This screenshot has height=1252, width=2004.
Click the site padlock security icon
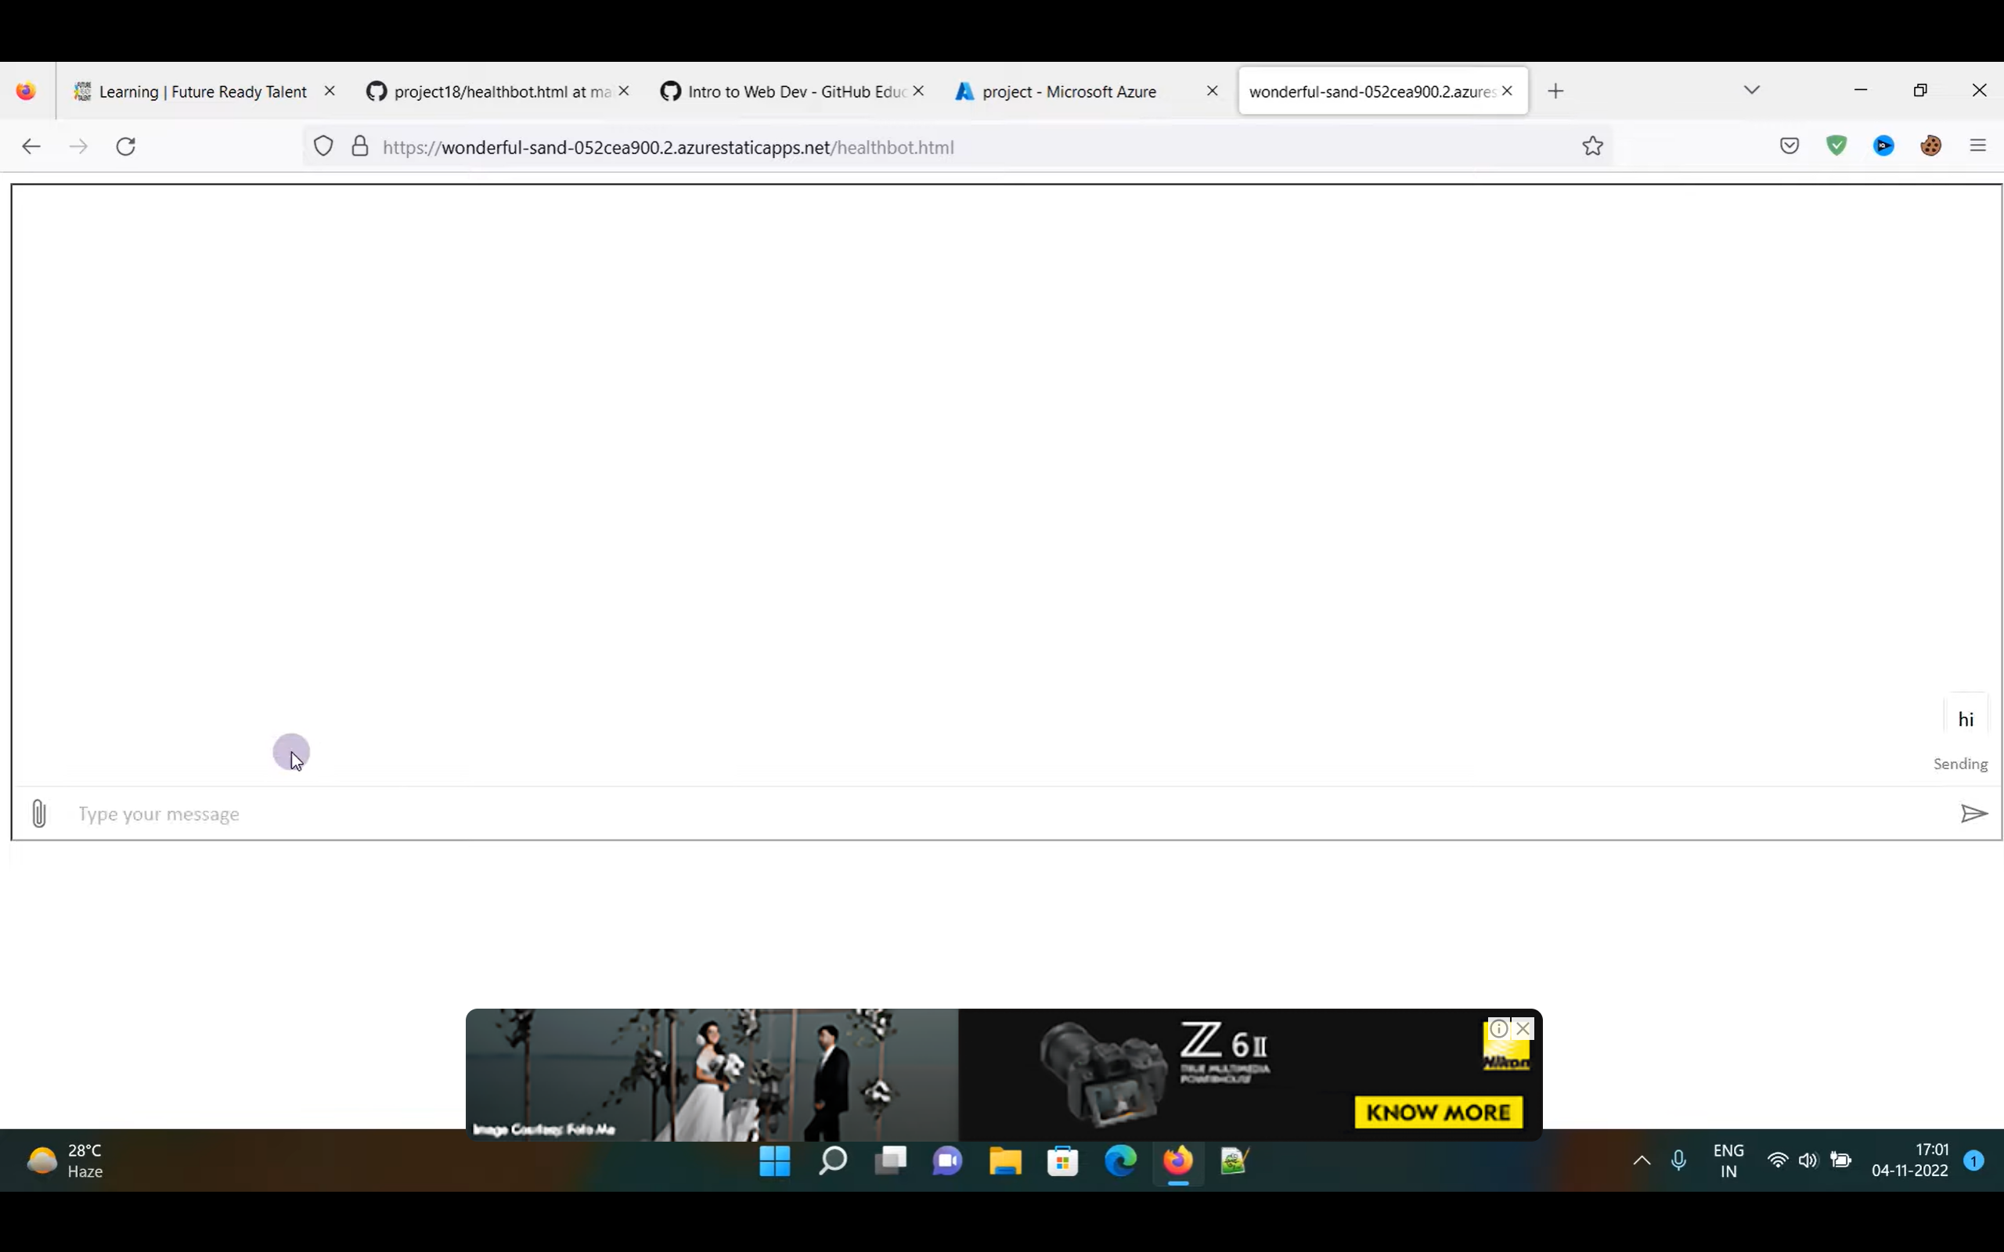pos(359,146)
